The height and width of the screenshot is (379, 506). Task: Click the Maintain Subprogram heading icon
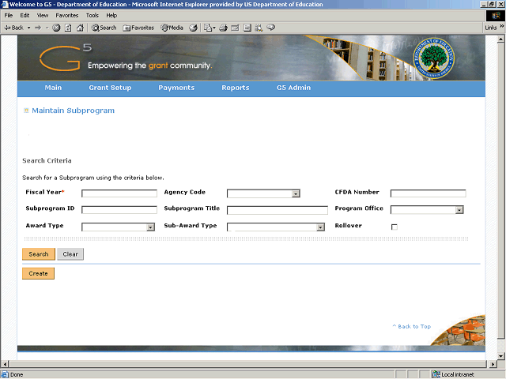tap(26, 111)
